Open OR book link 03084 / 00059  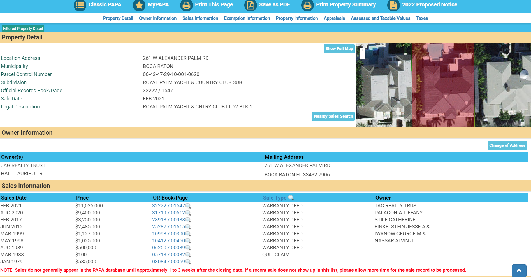pyautogui.click(x=168, y=262)
